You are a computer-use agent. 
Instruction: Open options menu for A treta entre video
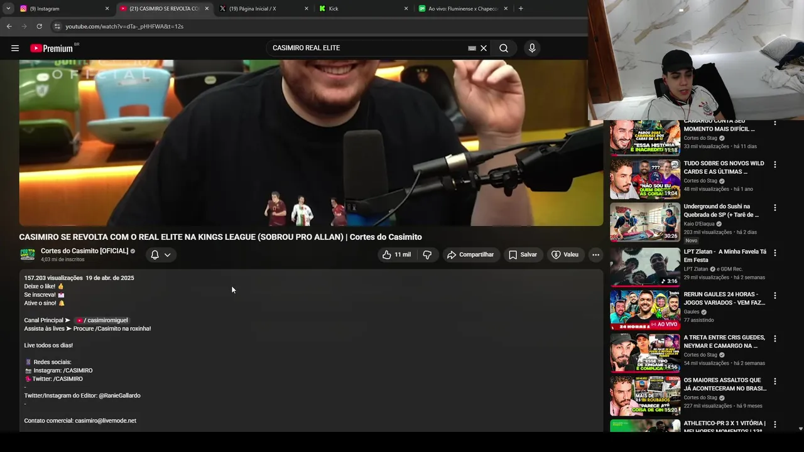coord(774,339)
